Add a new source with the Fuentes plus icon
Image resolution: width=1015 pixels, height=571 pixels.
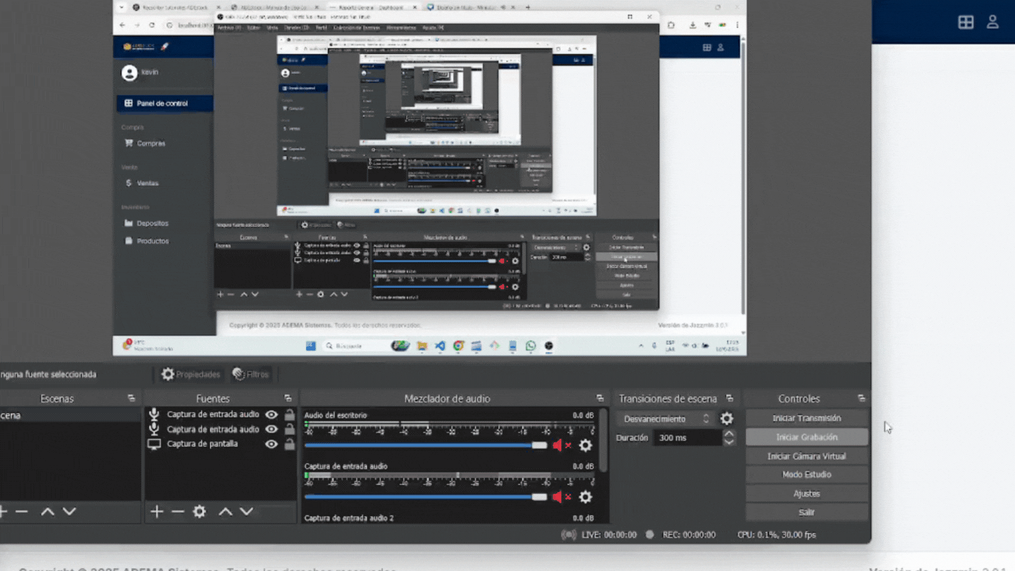click(x=157, y=512)
